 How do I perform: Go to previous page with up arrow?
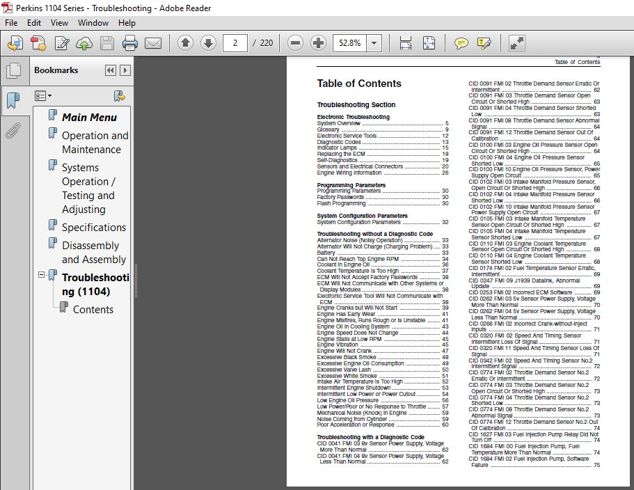(186, 43)
